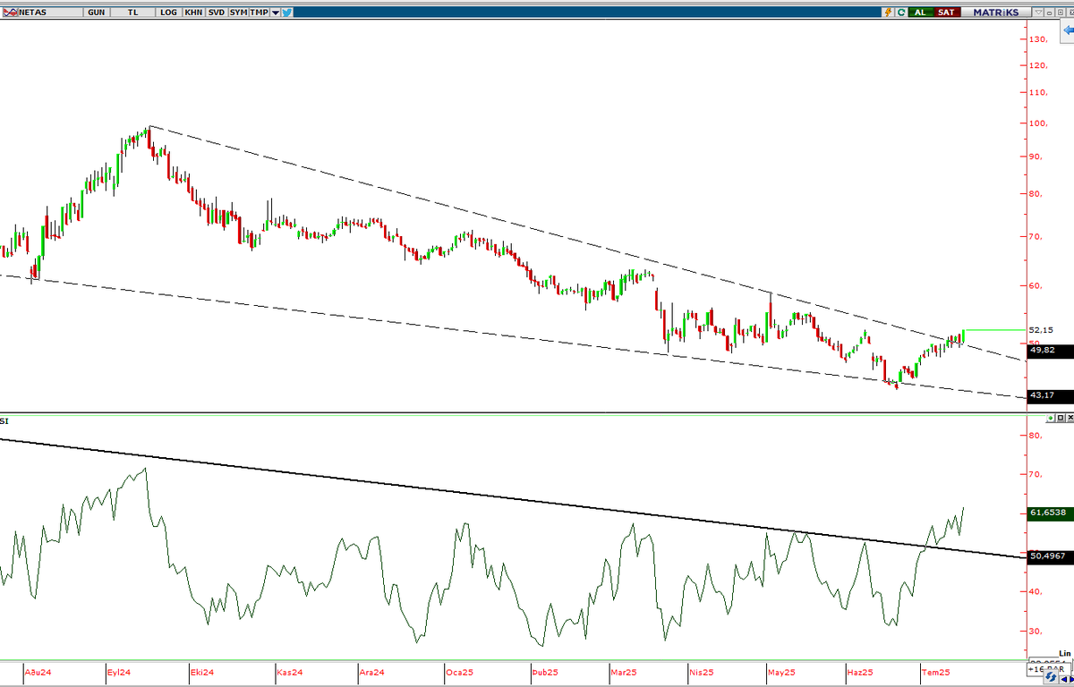Click the Lin scale label
Image resolution: width=1074 pixels, height=687 pixels.
[x=1064, y=653]
